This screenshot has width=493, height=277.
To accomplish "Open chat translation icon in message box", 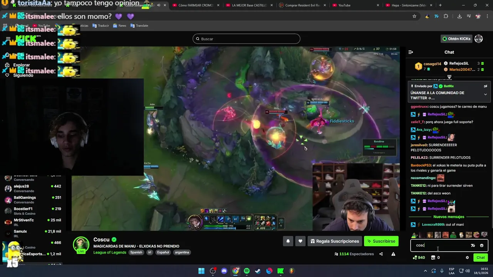I will [473, 245].
